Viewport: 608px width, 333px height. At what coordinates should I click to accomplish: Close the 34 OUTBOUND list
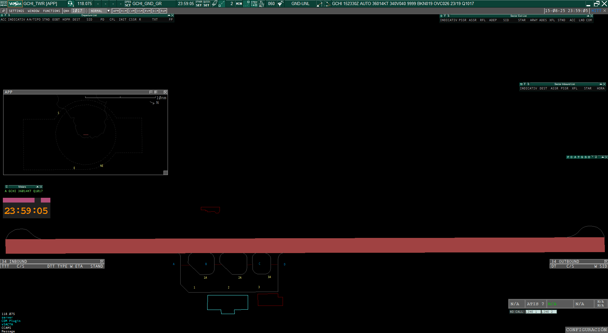[606, 262]
